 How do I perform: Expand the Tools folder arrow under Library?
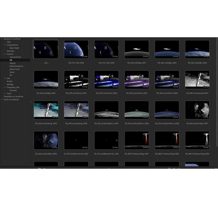[5, 93]
